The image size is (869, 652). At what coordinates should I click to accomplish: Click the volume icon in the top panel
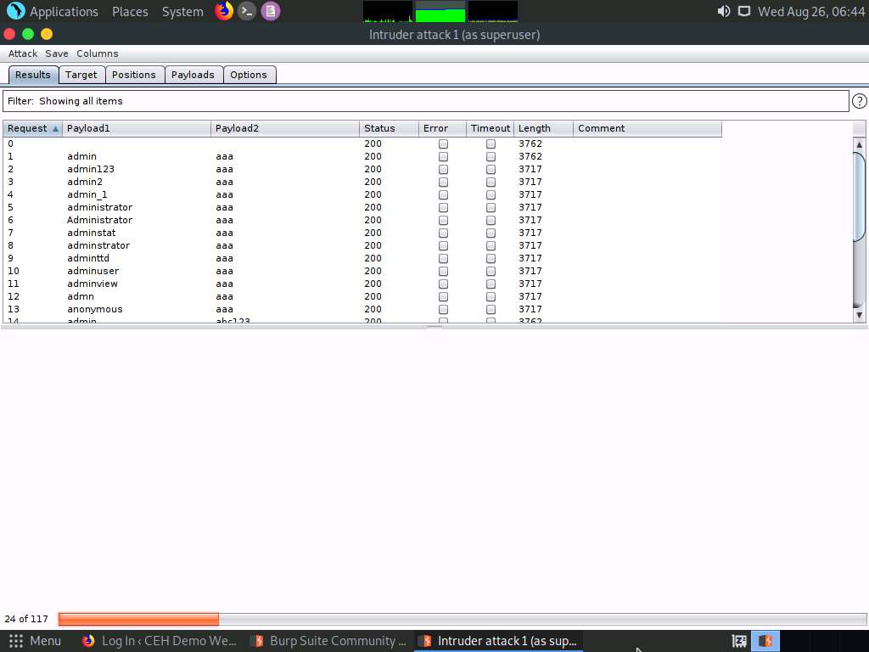(723, 11)
